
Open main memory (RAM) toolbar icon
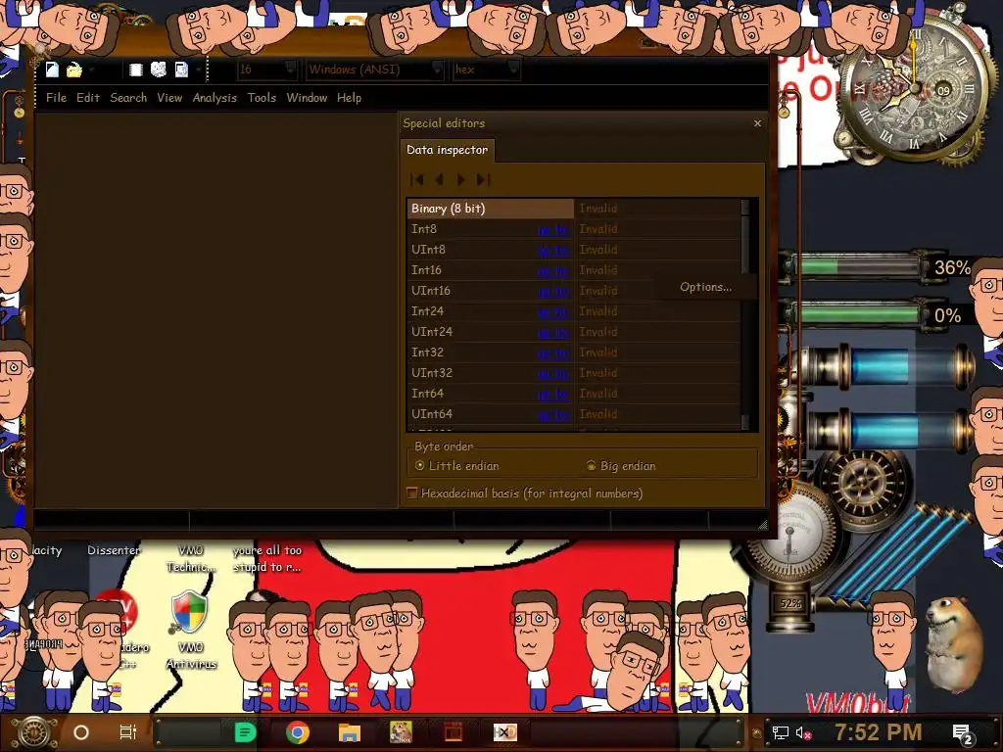point(135,70)
